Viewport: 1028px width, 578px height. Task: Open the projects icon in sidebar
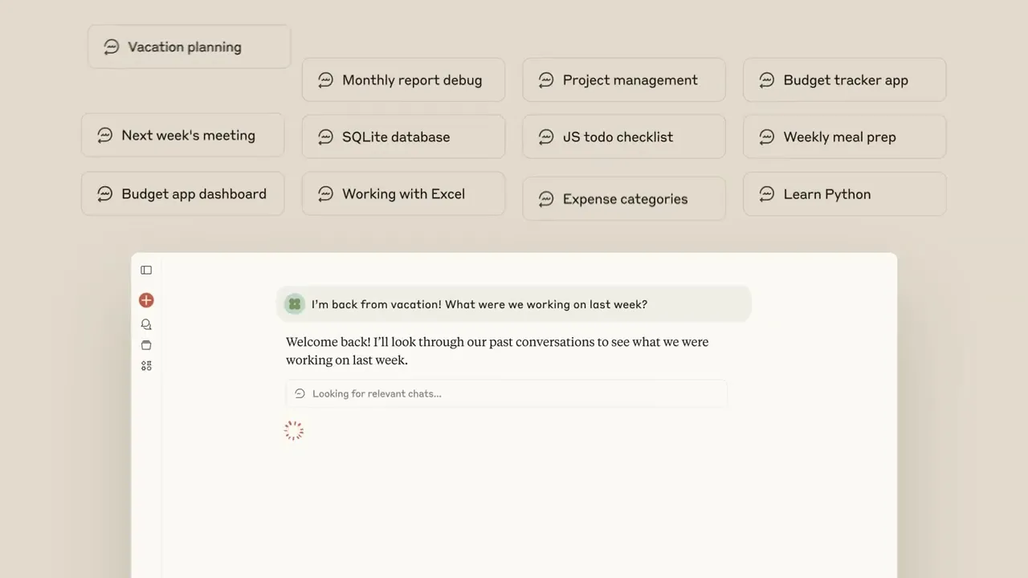[x=146, y=345]
